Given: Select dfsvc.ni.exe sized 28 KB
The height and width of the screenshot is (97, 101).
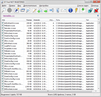Looking at the screenshot, I should pyautogui.click(x=9, y=41).
